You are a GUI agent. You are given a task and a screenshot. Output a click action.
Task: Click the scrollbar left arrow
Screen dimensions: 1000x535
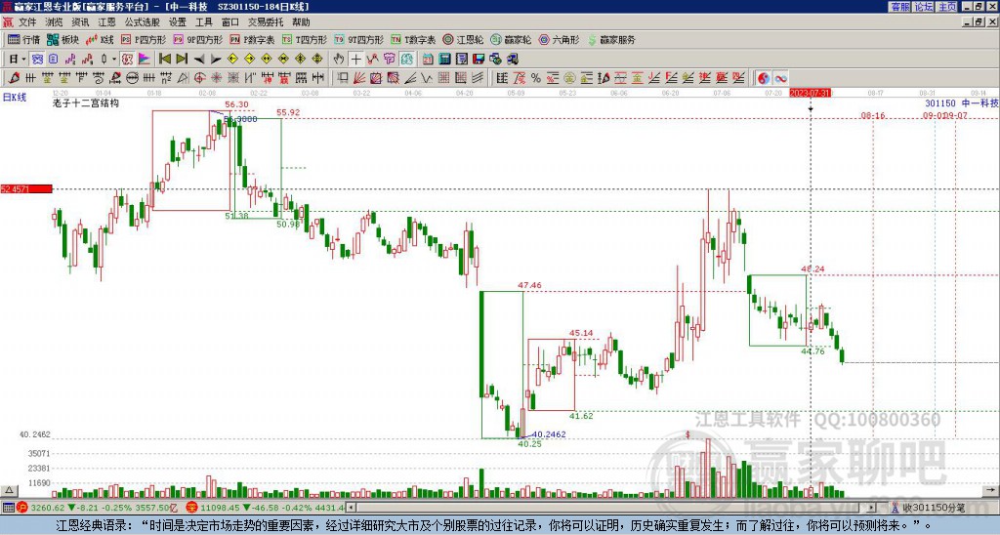click(x=351, y=508)
